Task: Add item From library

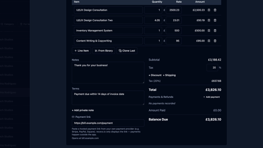Action: click(x=104, y=51)
